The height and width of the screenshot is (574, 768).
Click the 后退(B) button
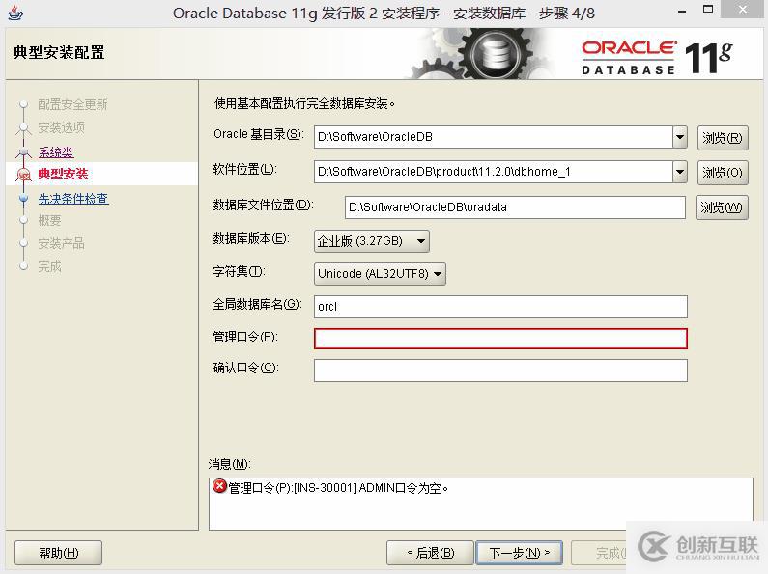click(x=430, y=553)
